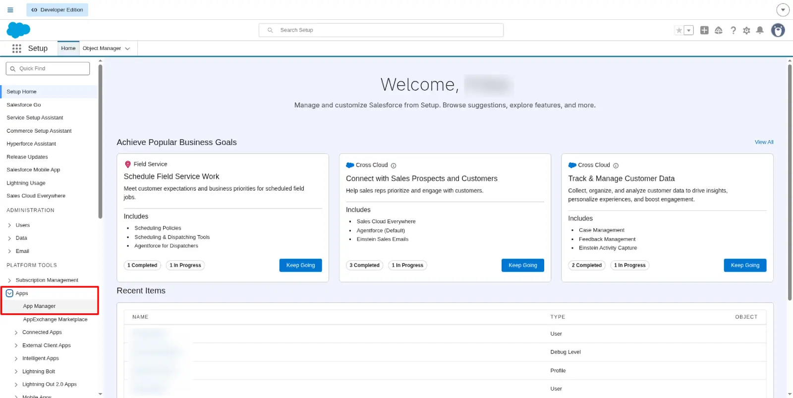Click Einstein Sales Emails list item
This screenshot has width=793, height=398.
(x=383, y=240)
